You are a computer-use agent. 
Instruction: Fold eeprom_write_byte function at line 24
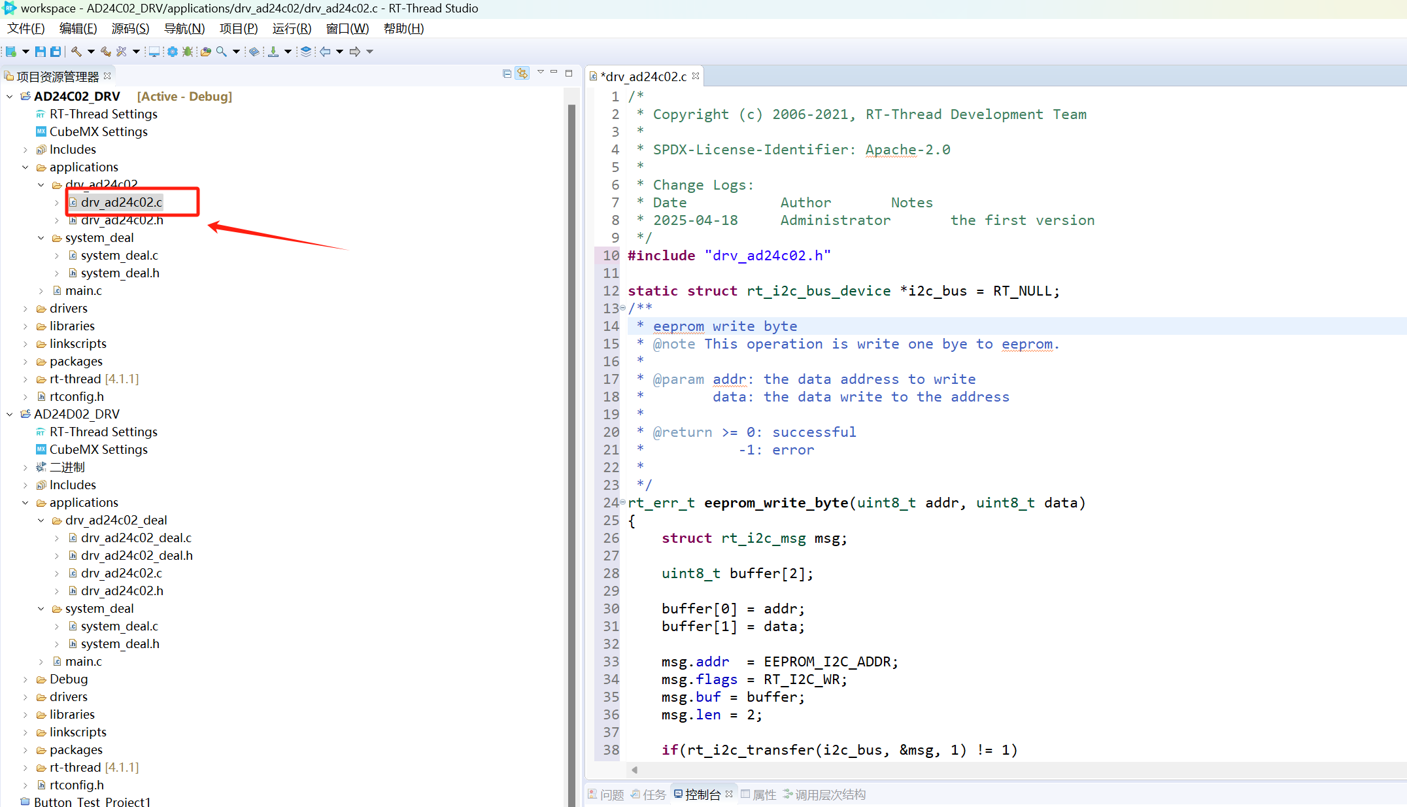(x=622, y=502)
